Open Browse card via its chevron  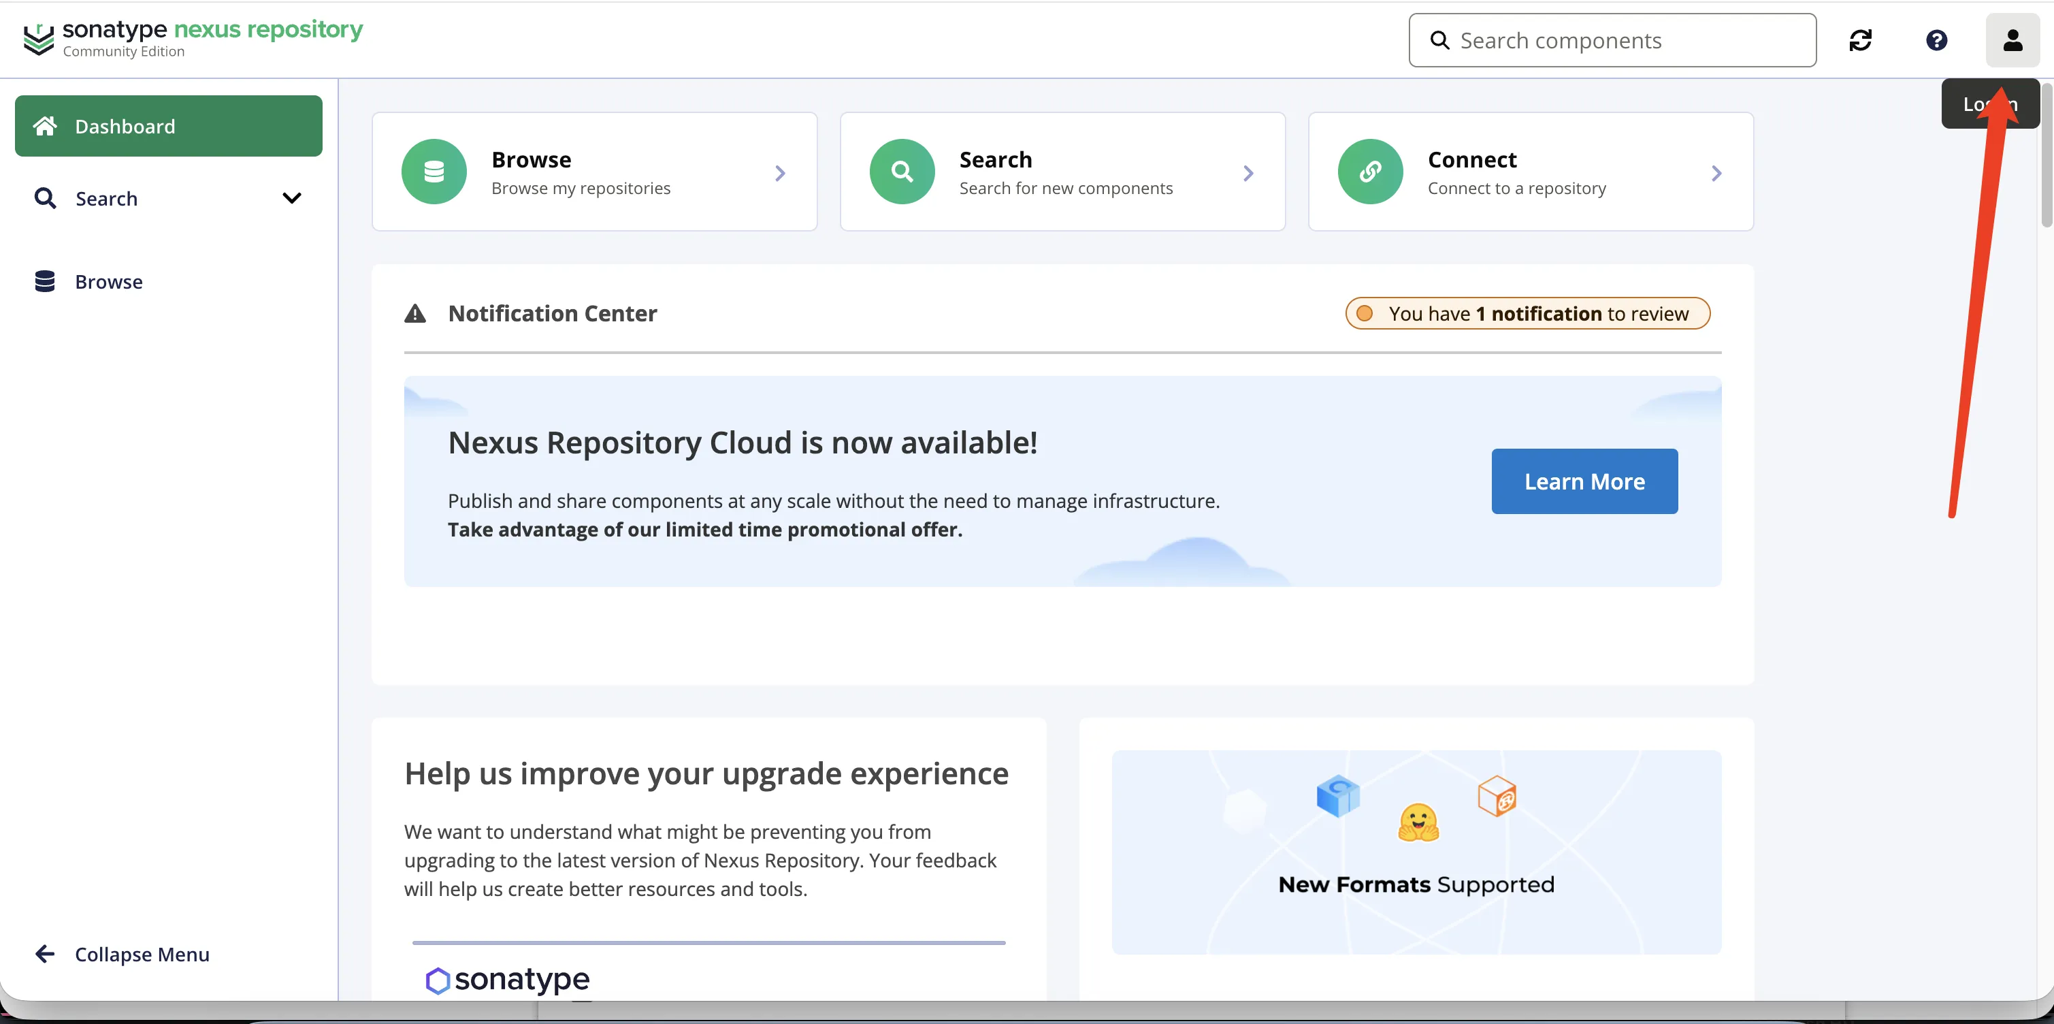(x=780, y=173)
